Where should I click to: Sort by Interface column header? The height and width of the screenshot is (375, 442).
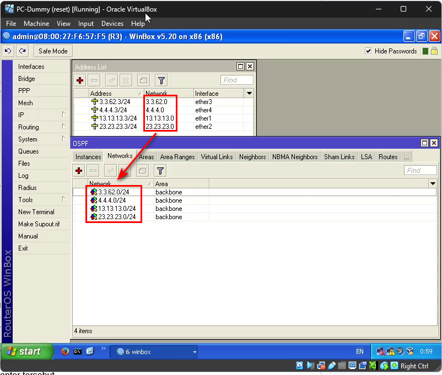[218, 93]
